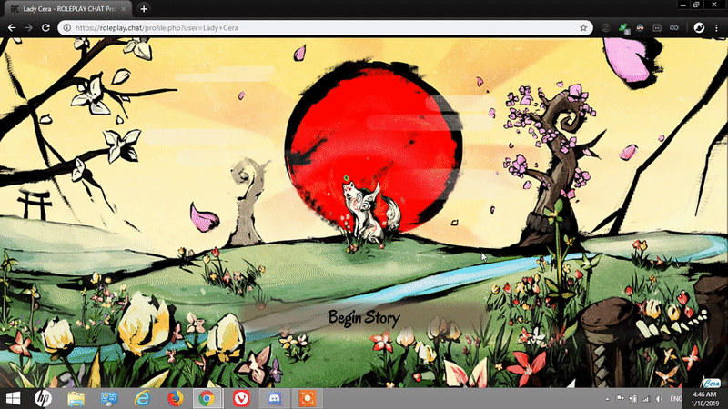Open File Explorer from taskbar
Image resolution: width=728 pixels, height=409 pixels.
point(76,398)
